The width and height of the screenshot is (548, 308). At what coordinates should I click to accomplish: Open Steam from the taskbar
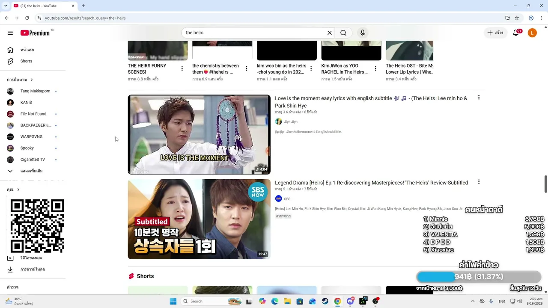coord(325,301)
